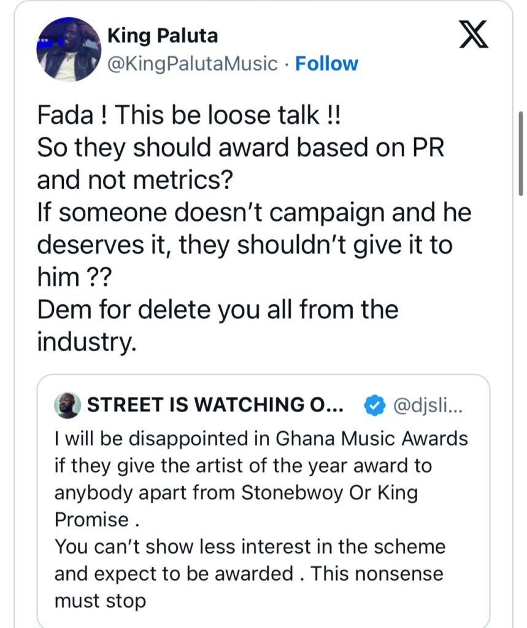Open the King Paluta display name
This screenshot has width=527, height=628.
(162, 36)
